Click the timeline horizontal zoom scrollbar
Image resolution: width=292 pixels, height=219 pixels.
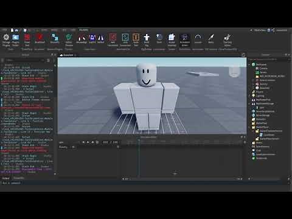click(x=182, y=179)
